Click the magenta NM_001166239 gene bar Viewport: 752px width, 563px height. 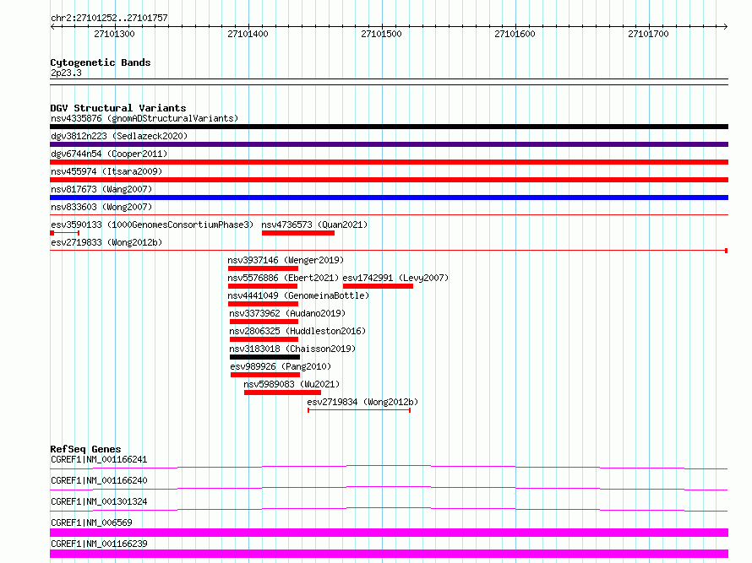(389, 554)
